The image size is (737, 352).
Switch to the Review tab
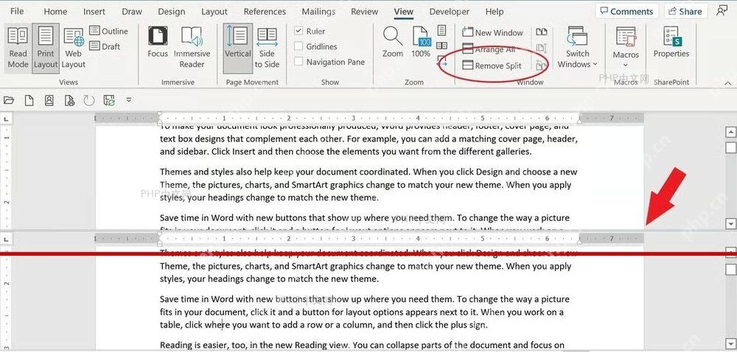pos(365,11)
